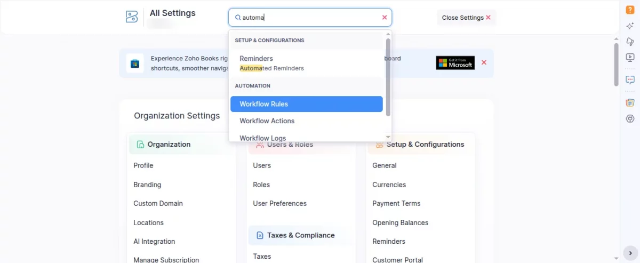Open Reminders in Setup & Configurations list
This screenshot has height=263, width=640.
click(389, 242)
